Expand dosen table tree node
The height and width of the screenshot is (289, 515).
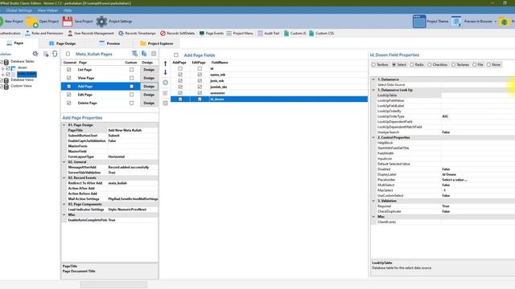pos(2,68)
